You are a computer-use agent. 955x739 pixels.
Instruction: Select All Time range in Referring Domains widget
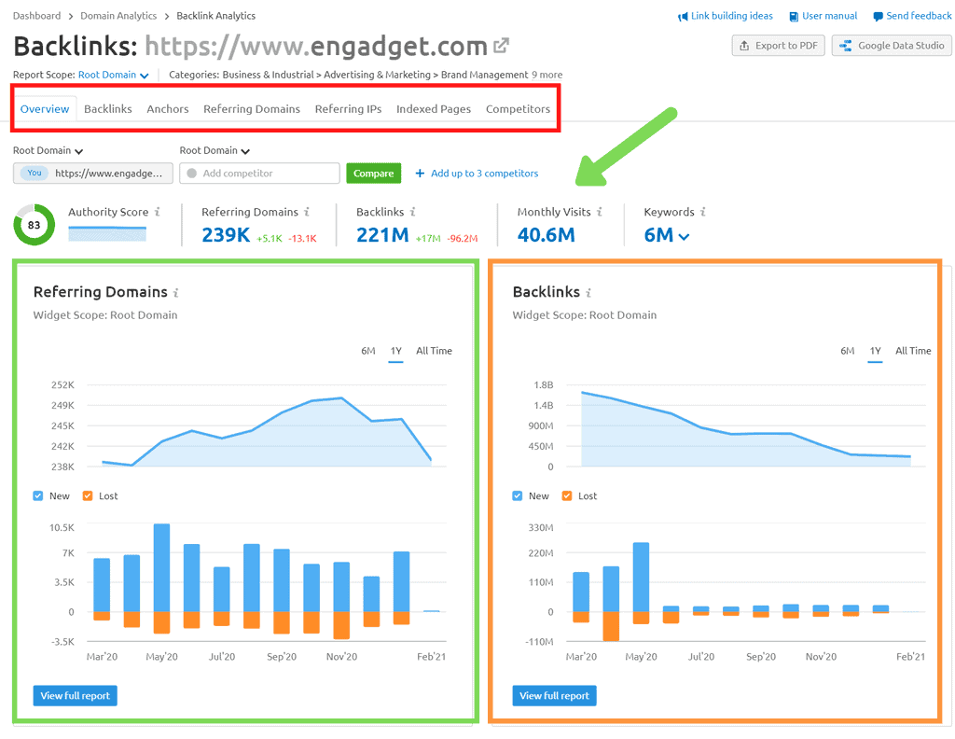[x=434, y=351]
